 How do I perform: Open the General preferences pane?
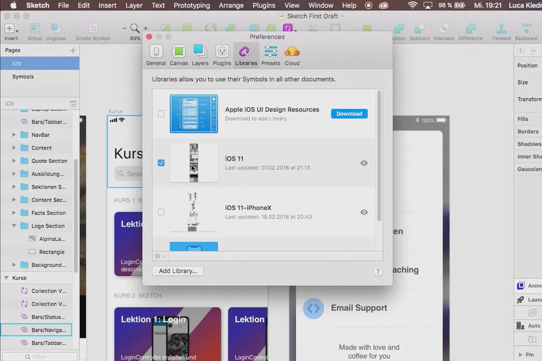(x=156, y=55)
